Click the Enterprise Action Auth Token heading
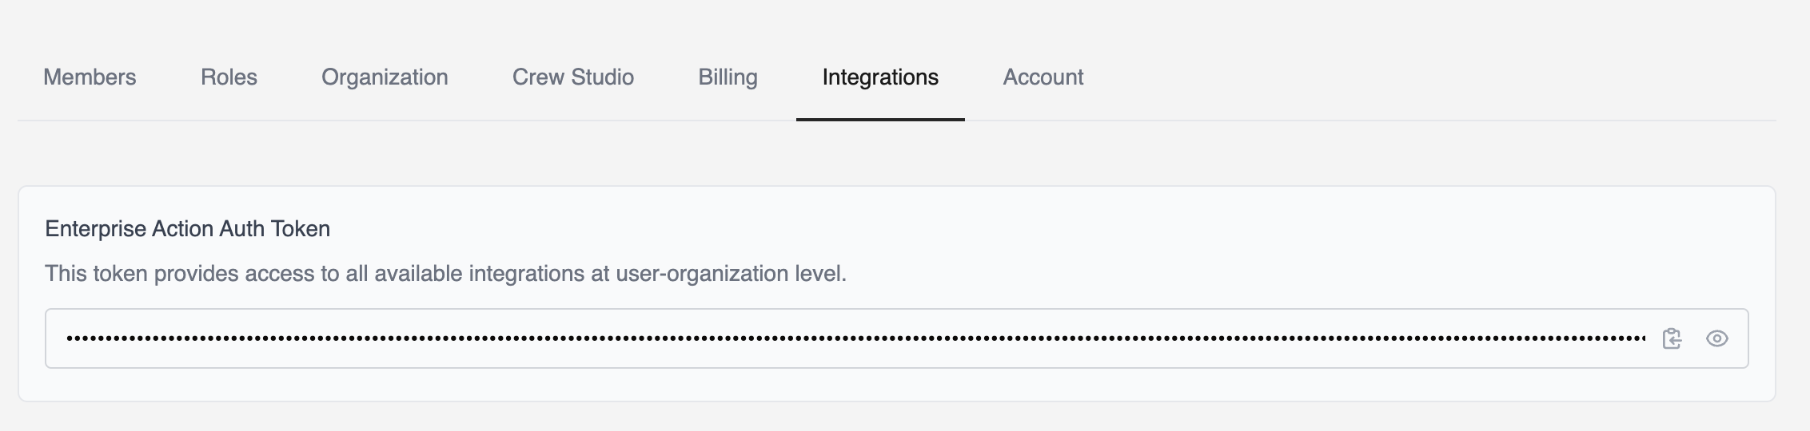Image resolution: width=1810 pixels, height=431 pixels. 187,229
